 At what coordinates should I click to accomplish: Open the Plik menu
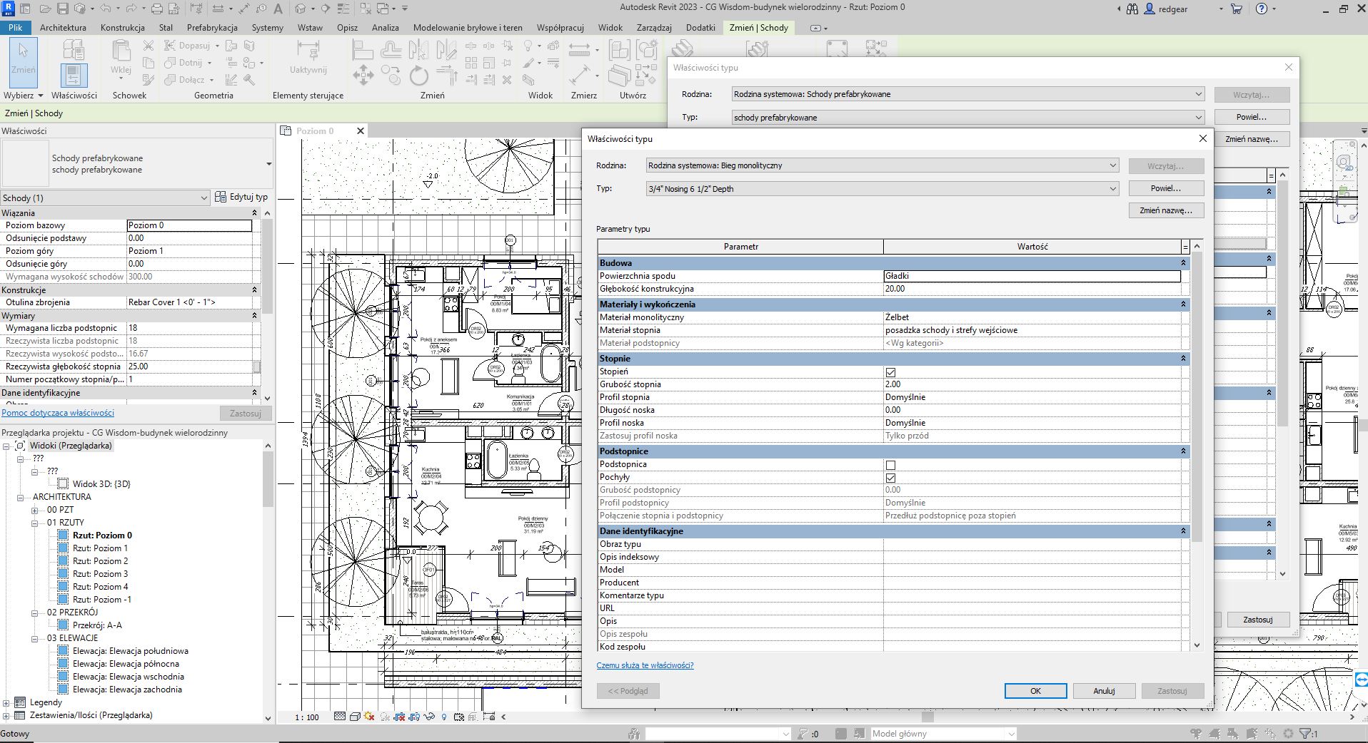point(16,28)
